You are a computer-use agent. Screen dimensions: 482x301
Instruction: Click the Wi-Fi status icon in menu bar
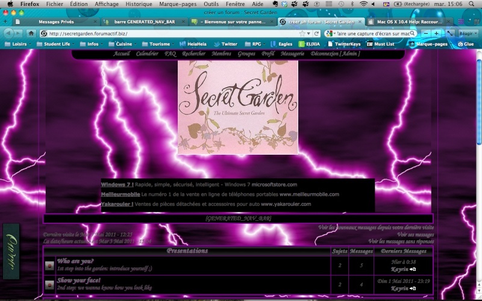pyautogui.click(x=363, y=4)
